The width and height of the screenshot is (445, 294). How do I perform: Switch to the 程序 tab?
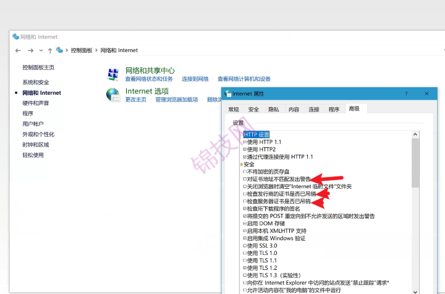[x=334, y=110]
